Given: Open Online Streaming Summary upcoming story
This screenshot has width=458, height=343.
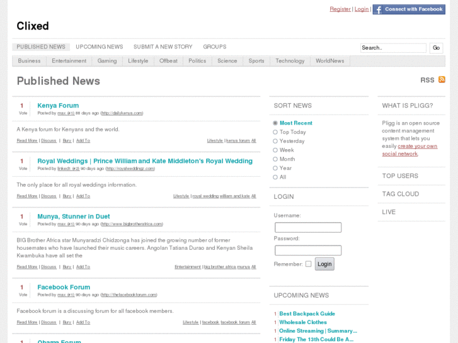Looking at the screenshot, I should (x=318, y=331).
